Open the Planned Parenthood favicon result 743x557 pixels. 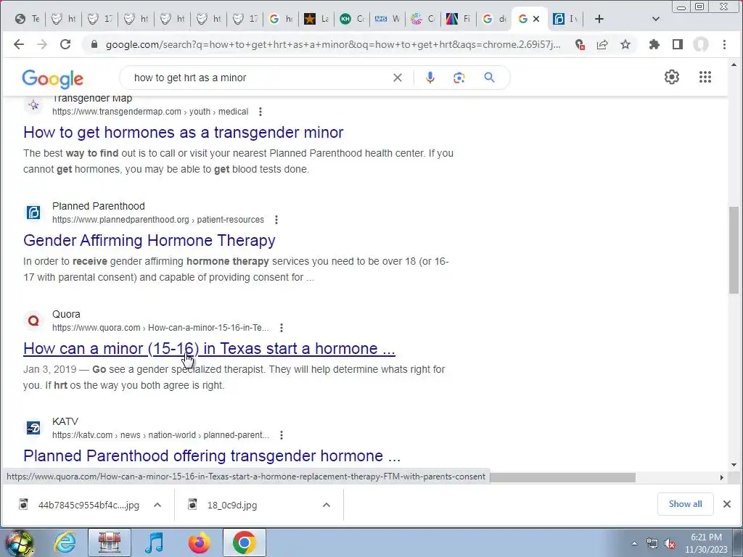pyautogui.click(x=33, y=213)
